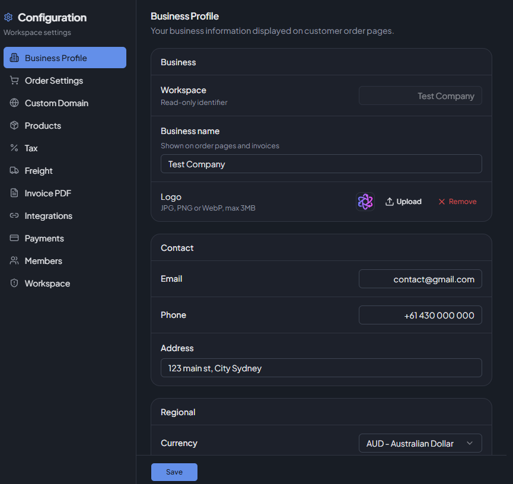Open Custom Domain settings
The image size is (513, 484).
point(65,103)
